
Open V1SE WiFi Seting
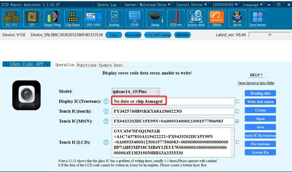click(158, 35)
